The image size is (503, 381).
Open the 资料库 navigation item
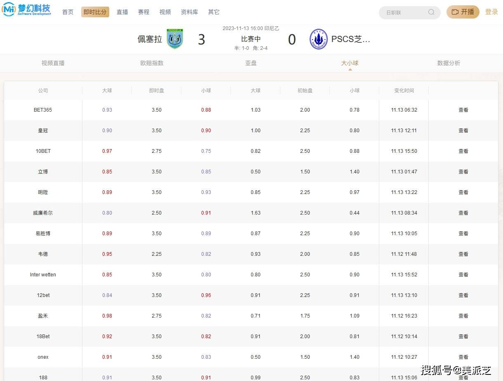coord(189,12)
